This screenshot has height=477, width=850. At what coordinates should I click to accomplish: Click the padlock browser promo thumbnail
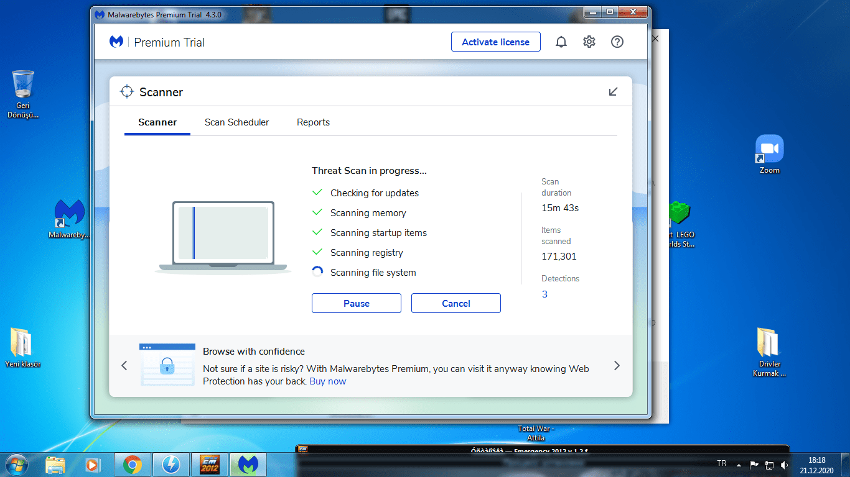pyautogui.click(x=167, y=365)
